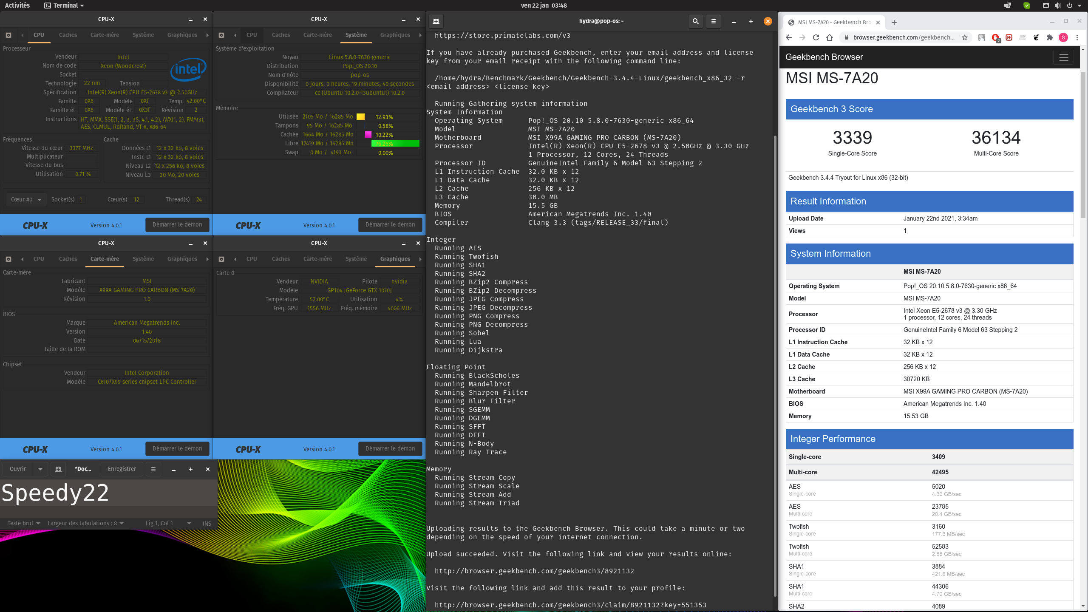Start daemon in Carte 0 CPU-X window
This screenshot has width=1088, height=612.
[390, 448]
